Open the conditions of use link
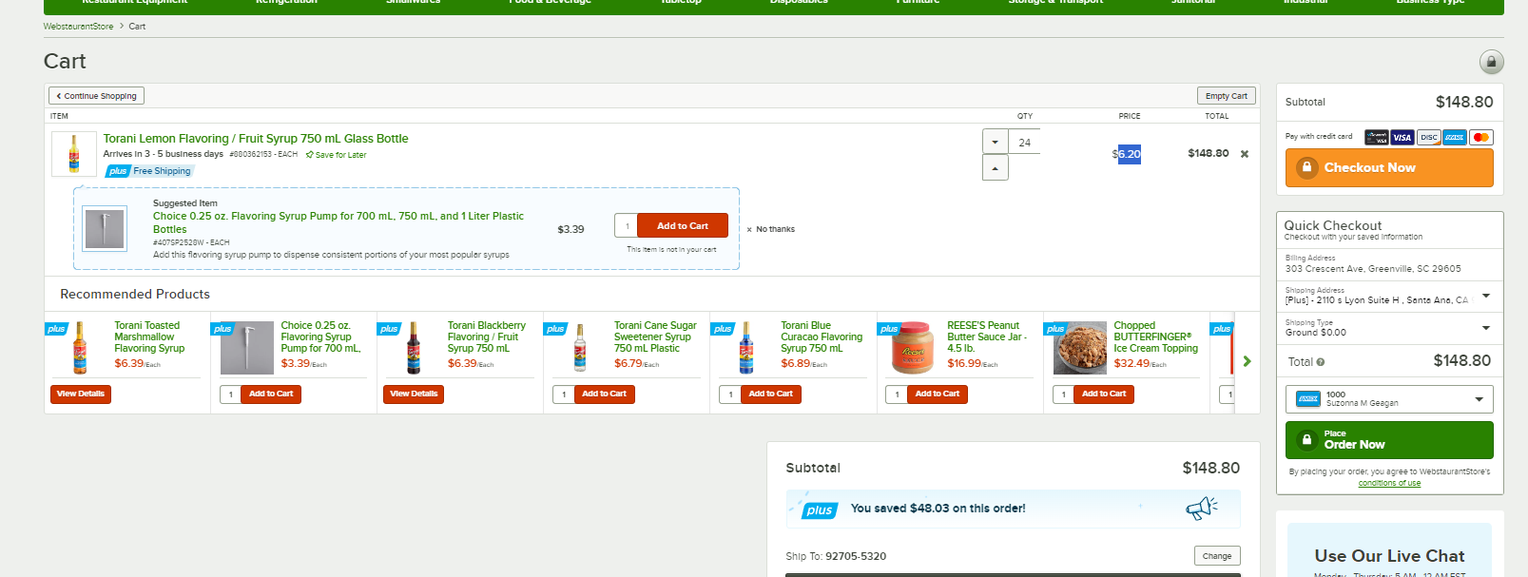Screen dimensions: 1528x577 click(x=1389, y=483)
